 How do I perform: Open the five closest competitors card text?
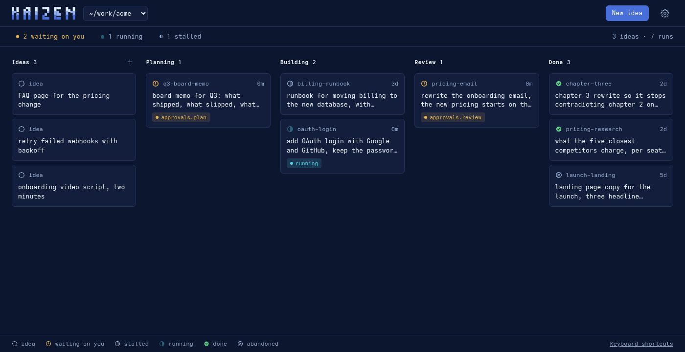611,146
